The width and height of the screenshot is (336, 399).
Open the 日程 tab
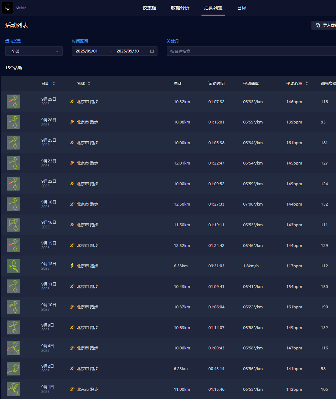242,8
